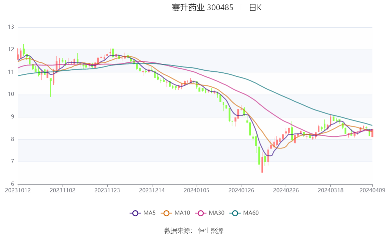Click the 13 price axis label
Screen dimensions: 388x235
(x=11, y=27)
